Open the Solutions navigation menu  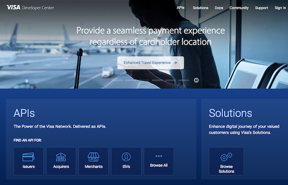tap(201, 8)
